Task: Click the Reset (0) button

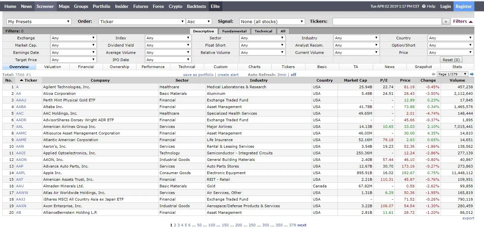Action: click(x=451, y=60)
